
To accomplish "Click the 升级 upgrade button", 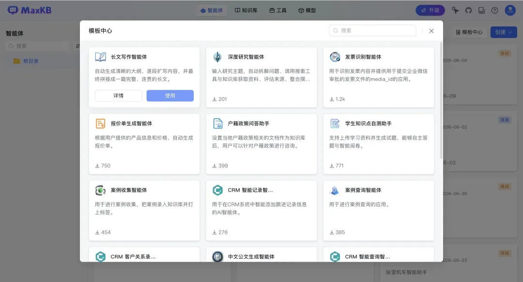I will [431, 10].
